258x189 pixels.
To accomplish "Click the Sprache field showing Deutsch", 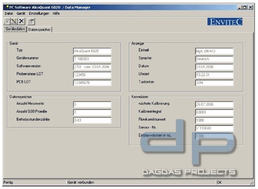I will 214,59.
